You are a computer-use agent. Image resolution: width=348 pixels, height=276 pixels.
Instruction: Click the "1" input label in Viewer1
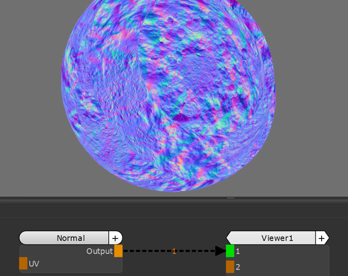coord(238,251)
